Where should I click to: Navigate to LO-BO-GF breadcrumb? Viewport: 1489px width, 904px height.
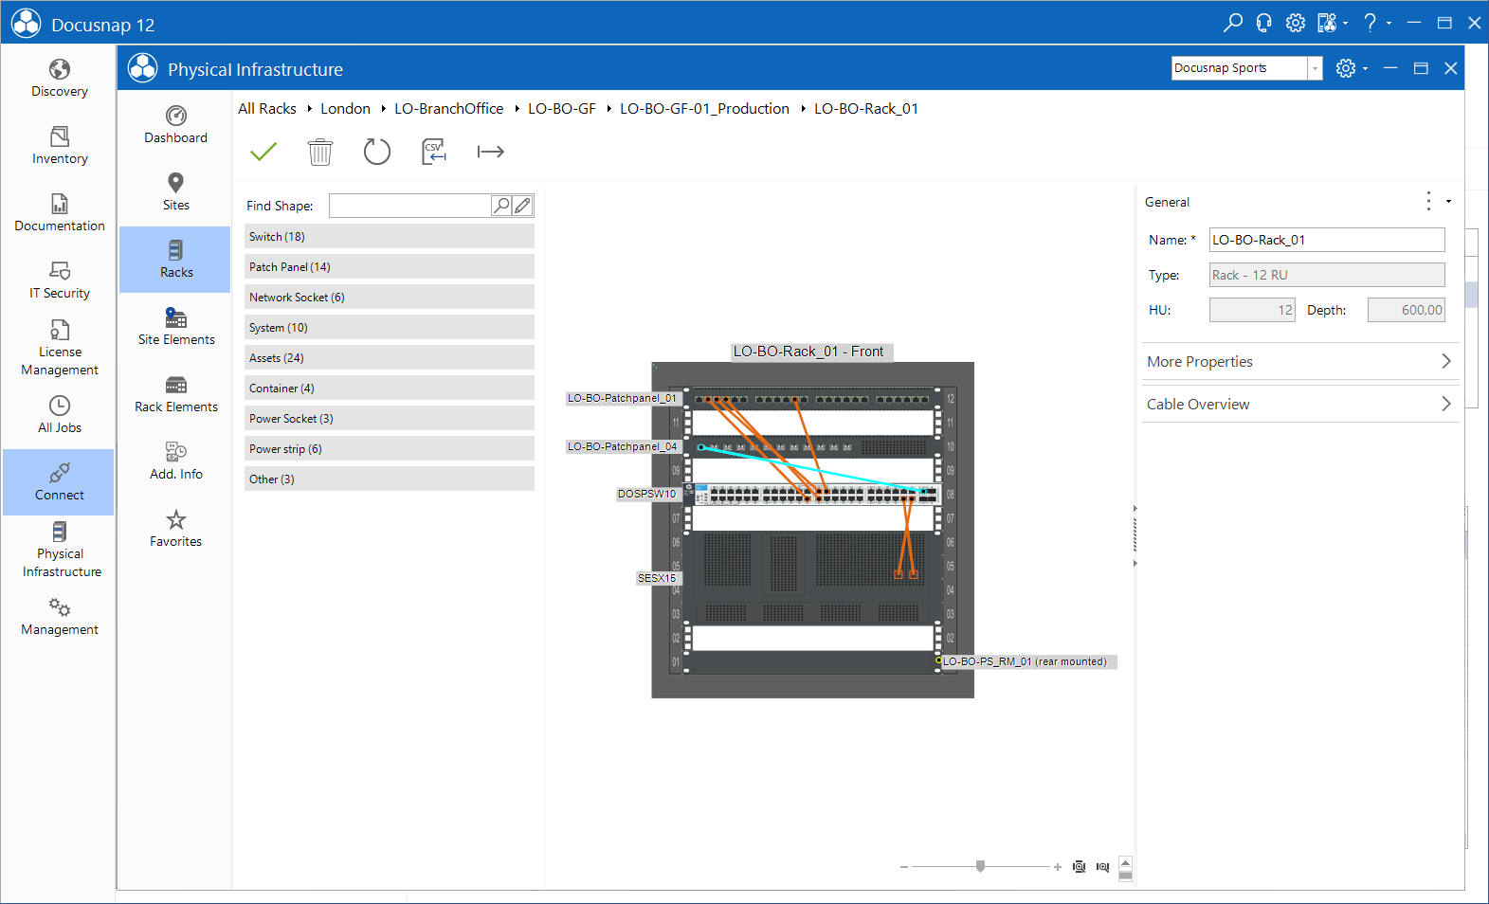pyautogui.click(x=562, y=109)
